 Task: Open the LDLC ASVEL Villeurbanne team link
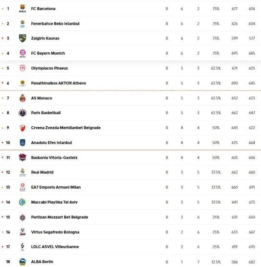point(55,247)
